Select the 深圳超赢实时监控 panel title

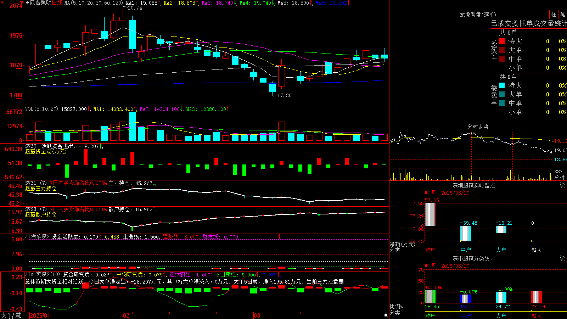pyautogui.click(x=473, y=185)
